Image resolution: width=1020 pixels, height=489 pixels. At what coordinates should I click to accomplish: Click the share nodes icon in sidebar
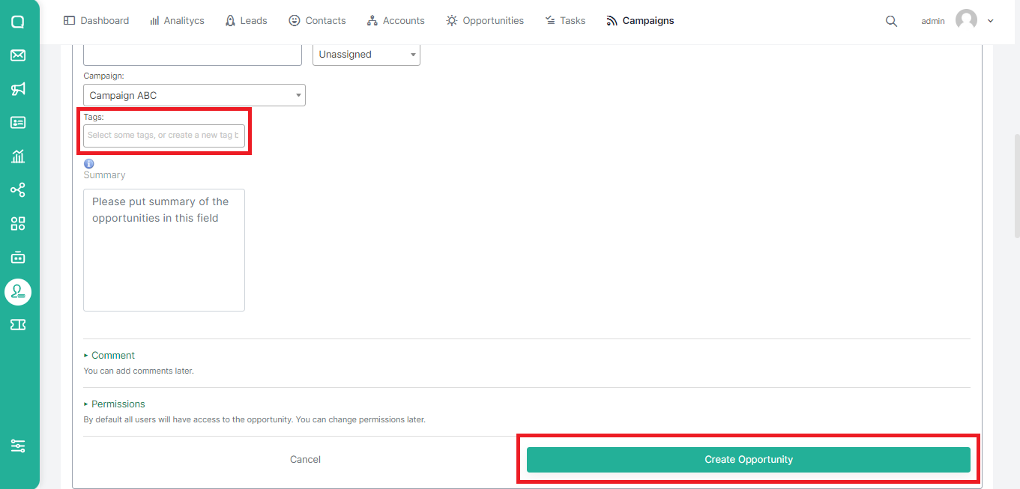point(18,189)
